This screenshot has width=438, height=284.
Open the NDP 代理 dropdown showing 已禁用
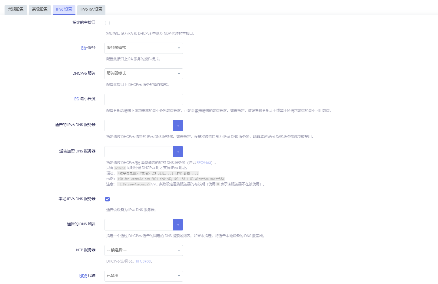point(143,276)
